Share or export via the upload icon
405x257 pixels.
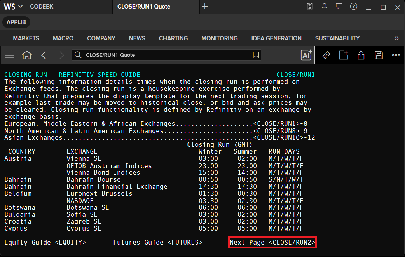point(361,55)
